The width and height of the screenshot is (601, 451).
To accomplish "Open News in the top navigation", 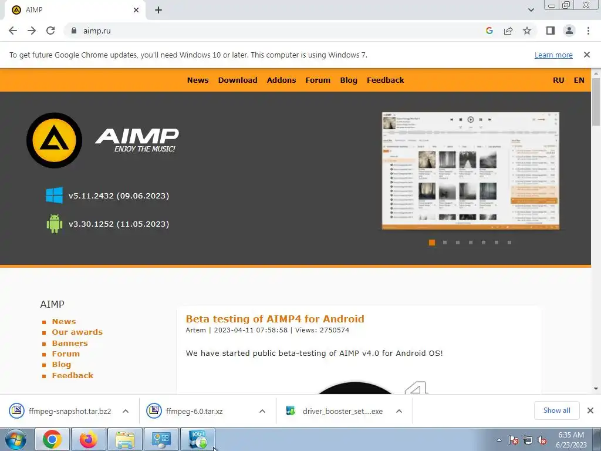I will click(x=198, y=80).
